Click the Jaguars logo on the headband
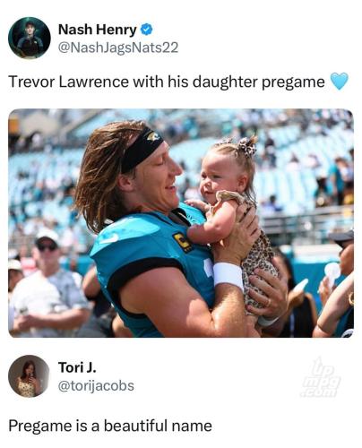This screenshot has height=448, width=362. [153, 137]
